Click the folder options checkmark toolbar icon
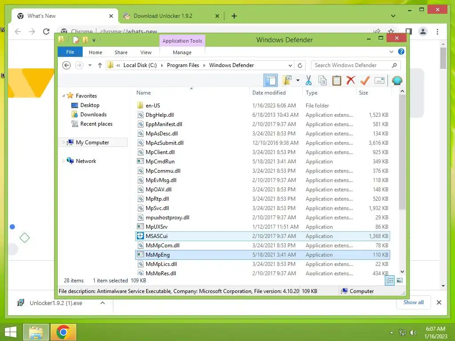Image resolution: width=455 pixels, height=341 pixels. pos(287,80)
